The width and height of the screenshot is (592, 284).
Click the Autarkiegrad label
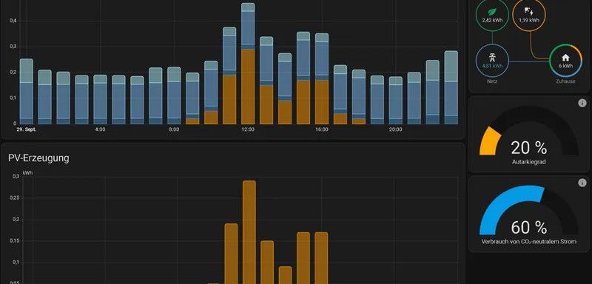(x=528, y=162)
